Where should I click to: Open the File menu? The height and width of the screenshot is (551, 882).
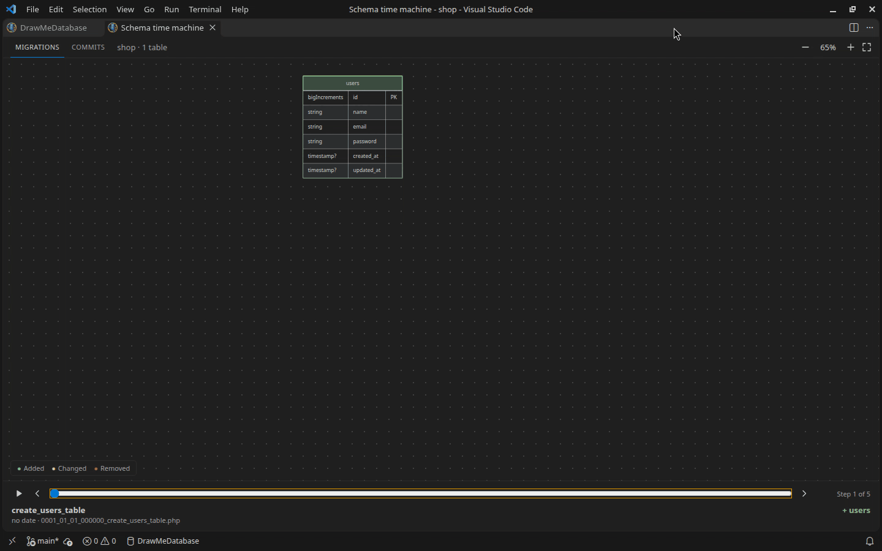32,9
